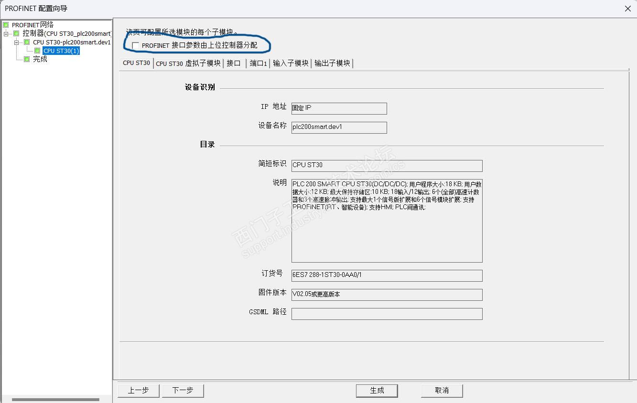
Task: Click the green icon beside 控制器 node
Action: [16, 33]
